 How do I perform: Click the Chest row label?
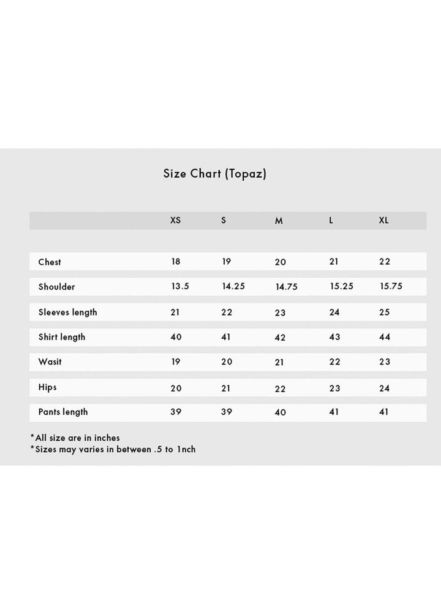(50, 262)
